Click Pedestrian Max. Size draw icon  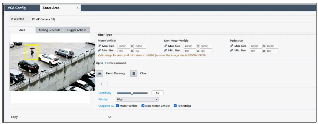[x=232, y=46]
